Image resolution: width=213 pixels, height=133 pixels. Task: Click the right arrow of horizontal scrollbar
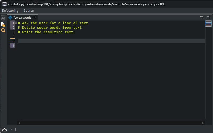(x=203, y=123)
